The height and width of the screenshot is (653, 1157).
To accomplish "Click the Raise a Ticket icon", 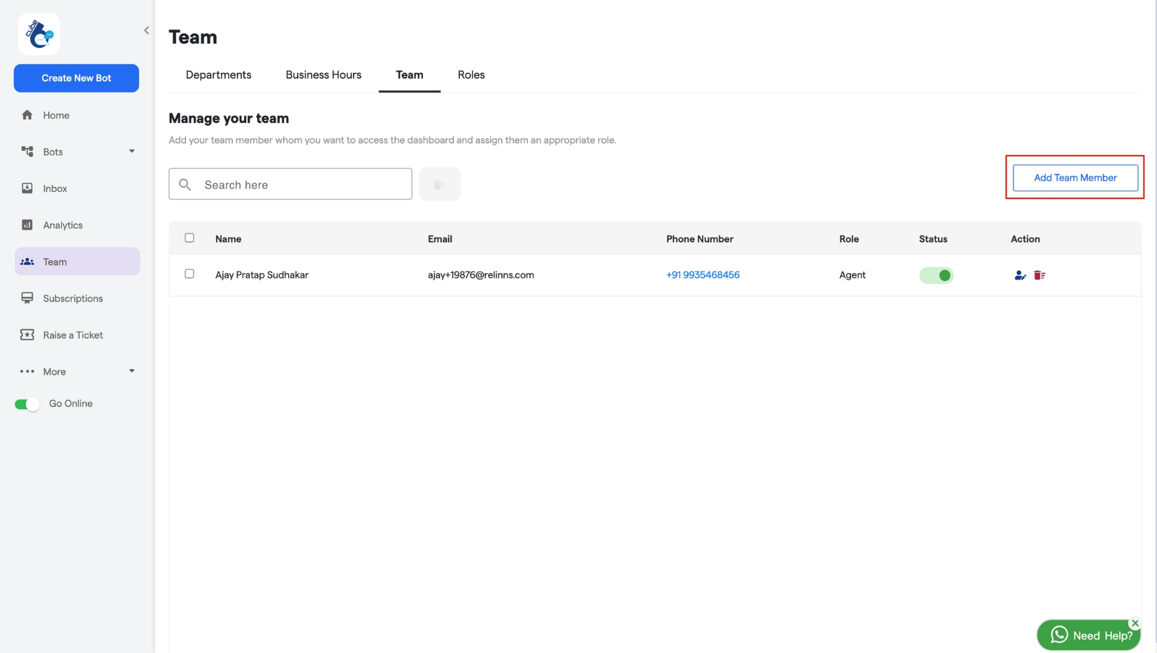I will (27, 335).
